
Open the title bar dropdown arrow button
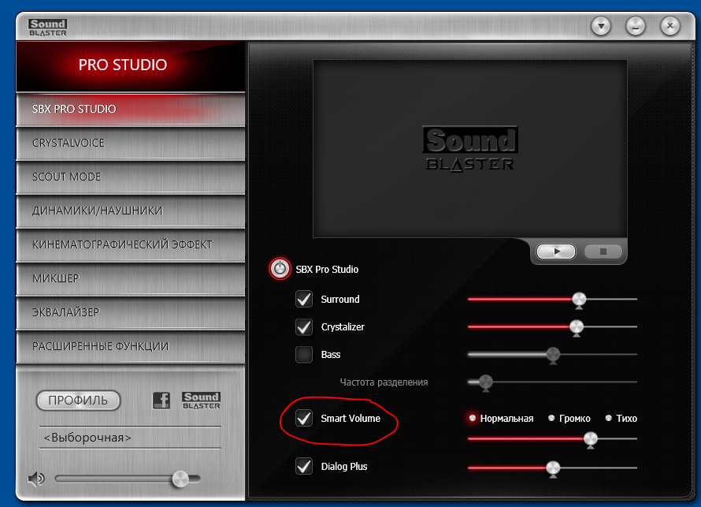click(601, 26)
